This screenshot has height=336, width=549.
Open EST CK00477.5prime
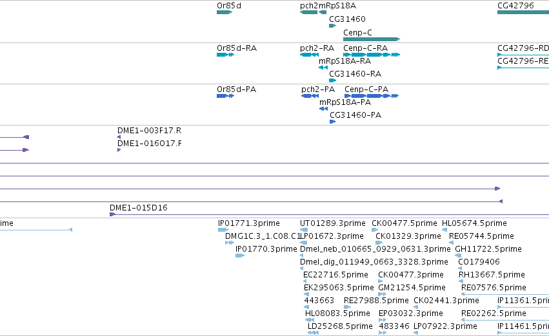375,230
